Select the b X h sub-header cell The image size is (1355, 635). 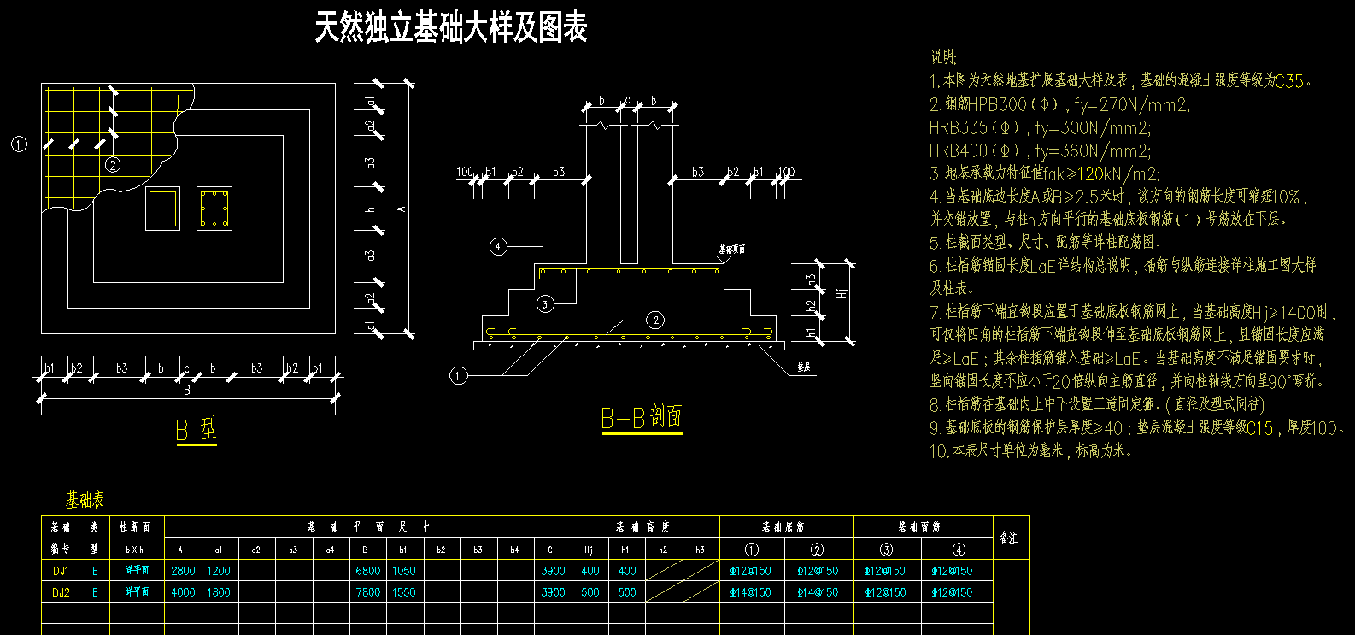click(x=135, y=550)
